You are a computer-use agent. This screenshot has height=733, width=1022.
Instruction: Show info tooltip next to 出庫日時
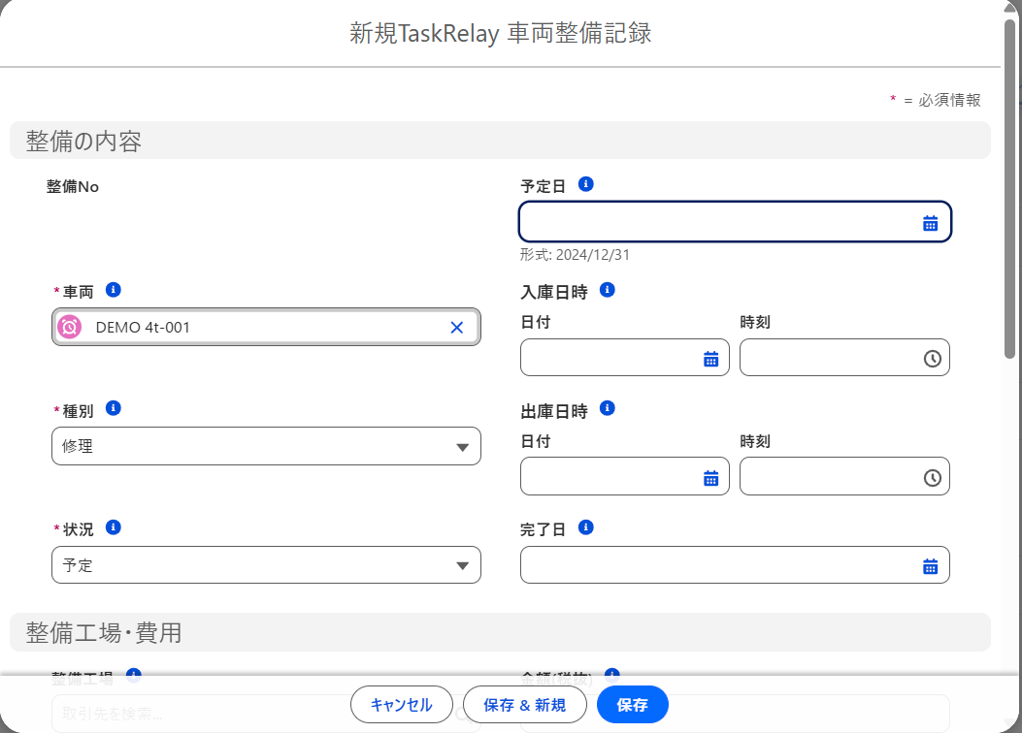coord(608,408)
